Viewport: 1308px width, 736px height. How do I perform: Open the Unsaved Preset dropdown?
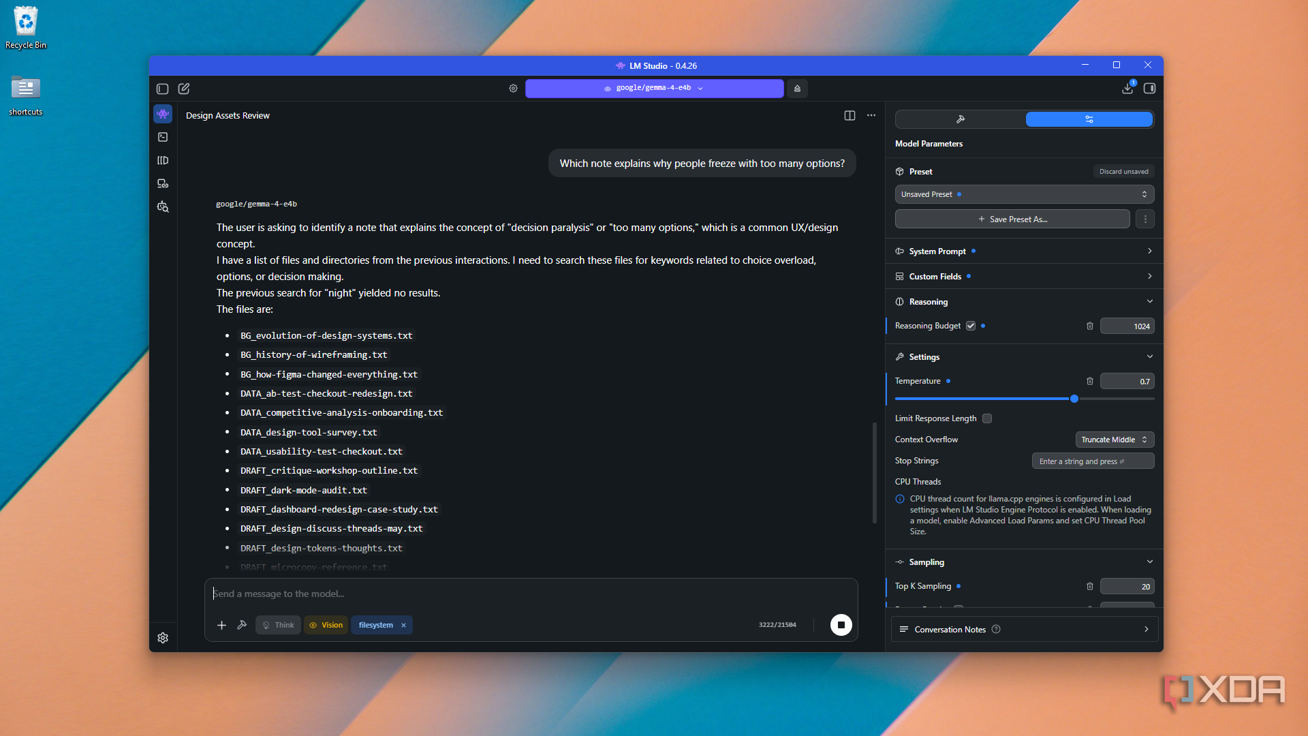tap(1024, 194)
